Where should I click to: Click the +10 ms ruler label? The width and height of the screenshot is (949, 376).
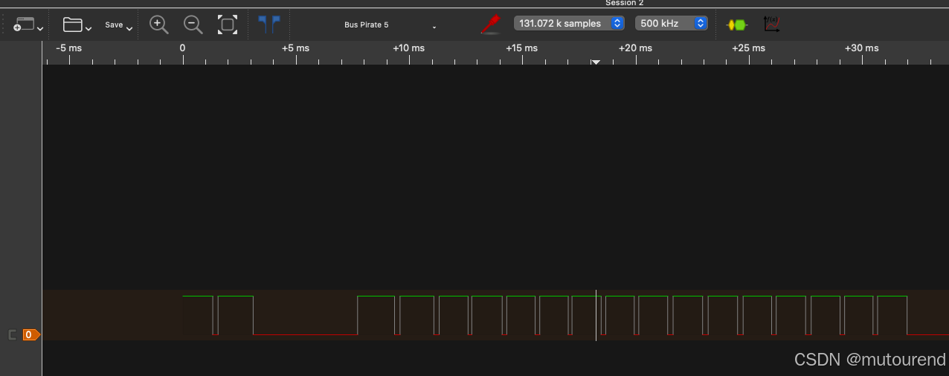pos(409,48)
